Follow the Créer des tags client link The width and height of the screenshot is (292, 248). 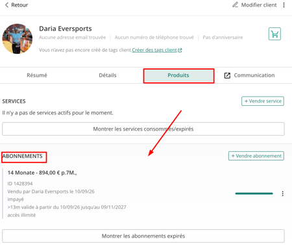click(x=154, y=50)
